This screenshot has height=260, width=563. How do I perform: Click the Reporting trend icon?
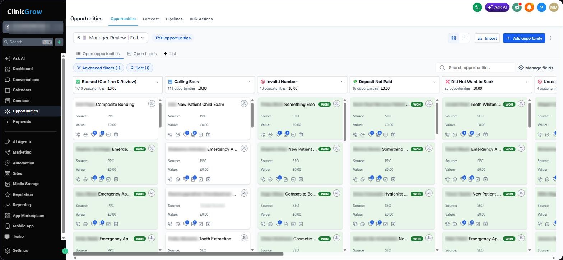tap(8, 205)
